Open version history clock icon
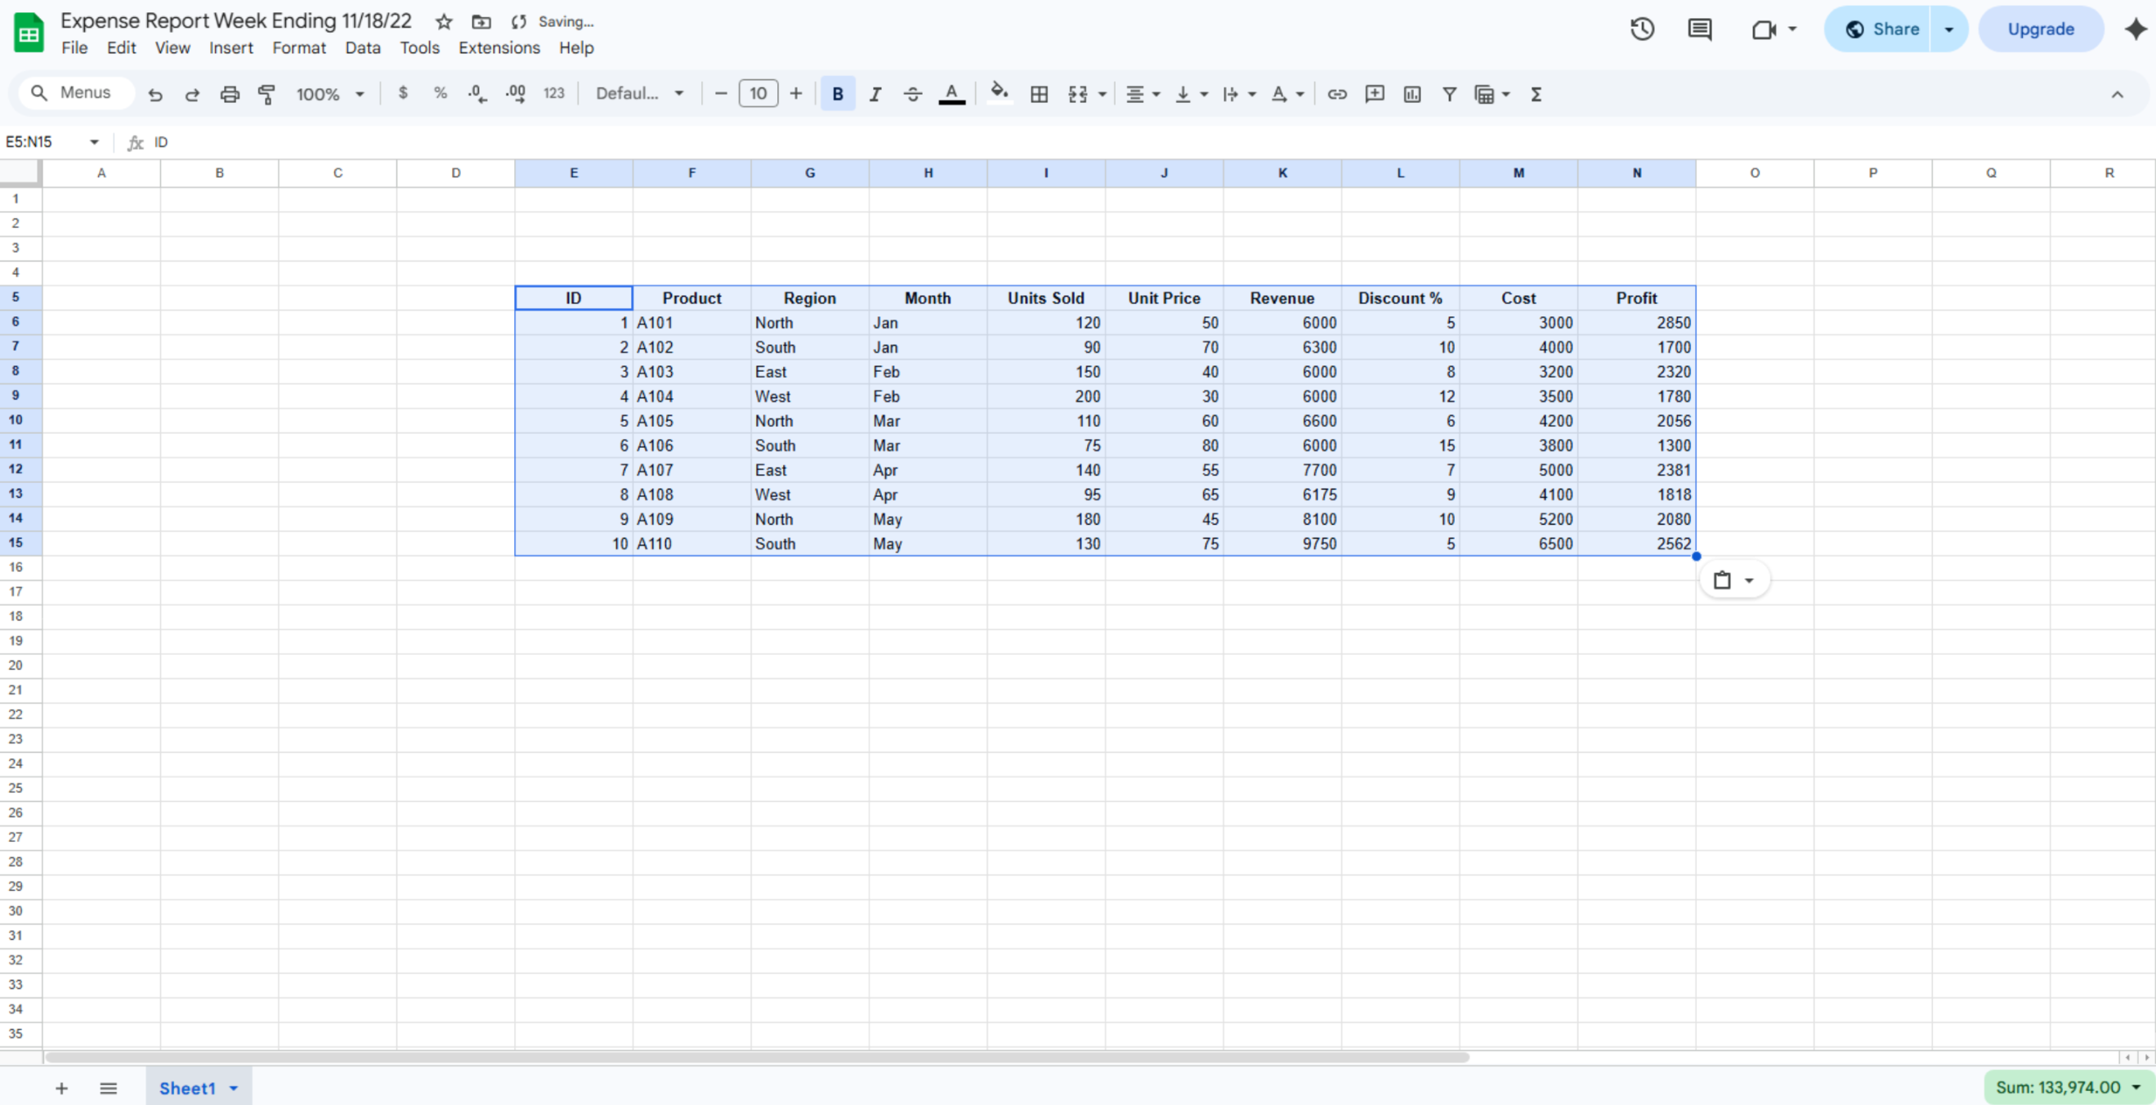Screen dimensions: 2156x1105 [x=1642, y=29]
